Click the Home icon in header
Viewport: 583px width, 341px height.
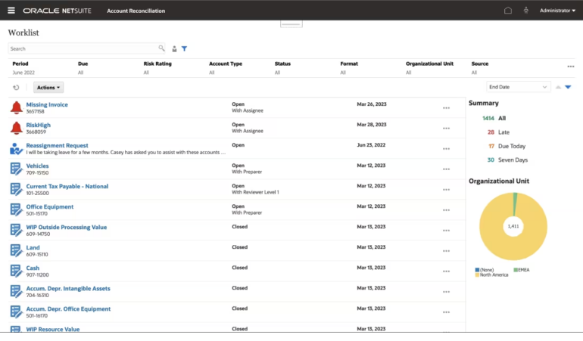[508, 11]
